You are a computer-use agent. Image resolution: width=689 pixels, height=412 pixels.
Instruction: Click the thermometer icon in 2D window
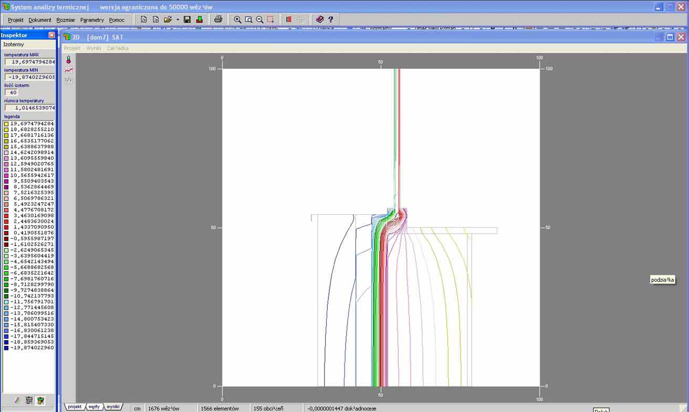pos(68,59)
